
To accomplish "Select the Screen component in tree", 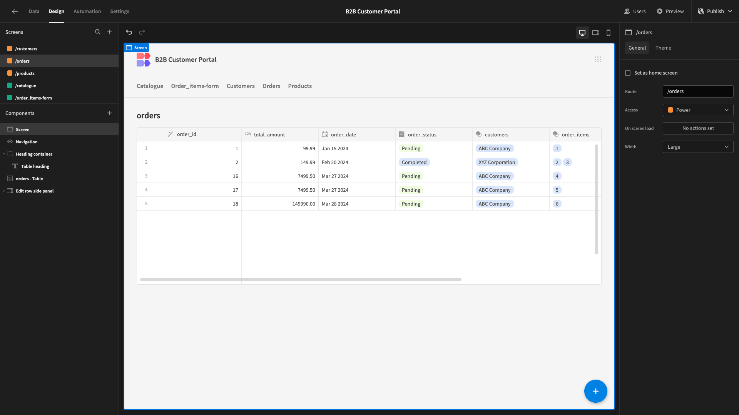I will [59, 129].
